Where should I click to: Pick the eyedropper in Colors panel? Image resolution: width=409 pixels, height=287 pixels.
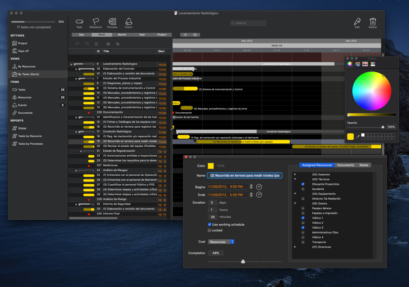coord(358,137)
